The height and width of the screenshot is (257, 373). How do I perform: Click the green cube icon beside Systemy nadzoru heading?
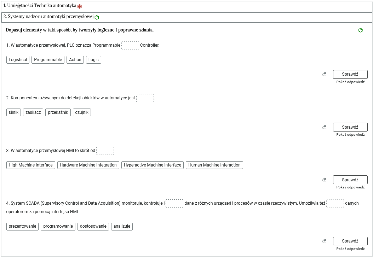(97, 17)
